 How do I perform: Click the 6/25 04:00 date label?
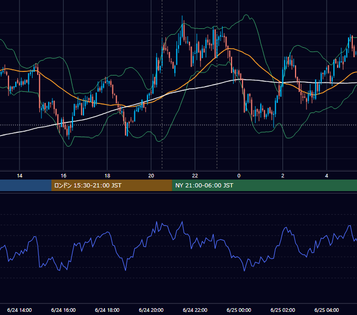327,310
